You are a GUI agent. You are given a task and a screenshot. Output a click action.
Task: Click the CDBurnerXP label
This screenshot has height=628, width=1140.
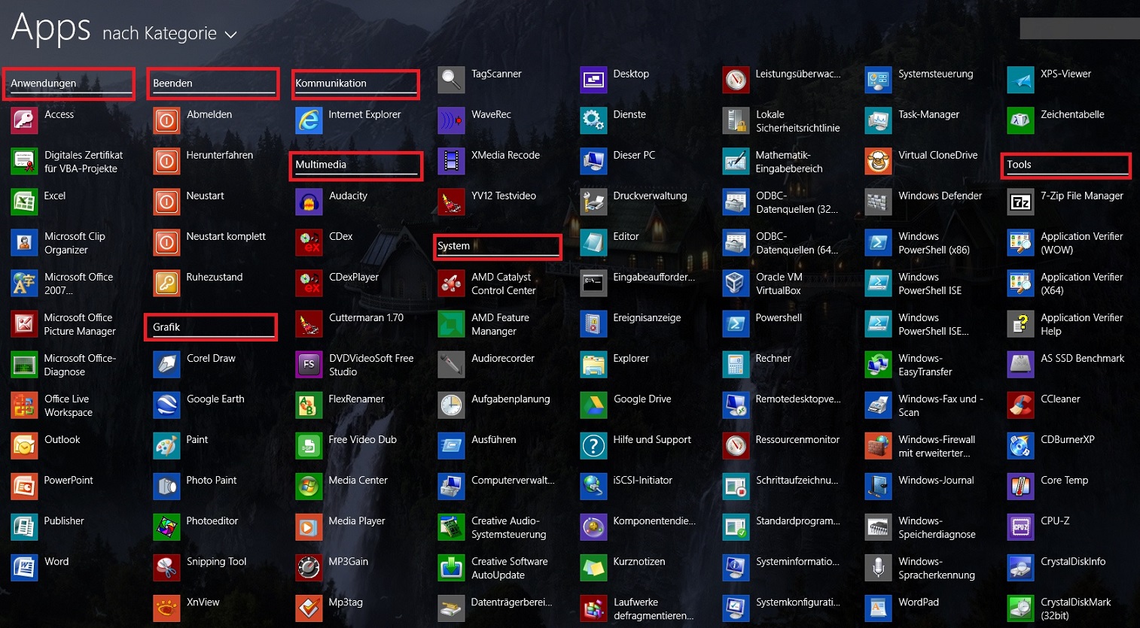1068,439
